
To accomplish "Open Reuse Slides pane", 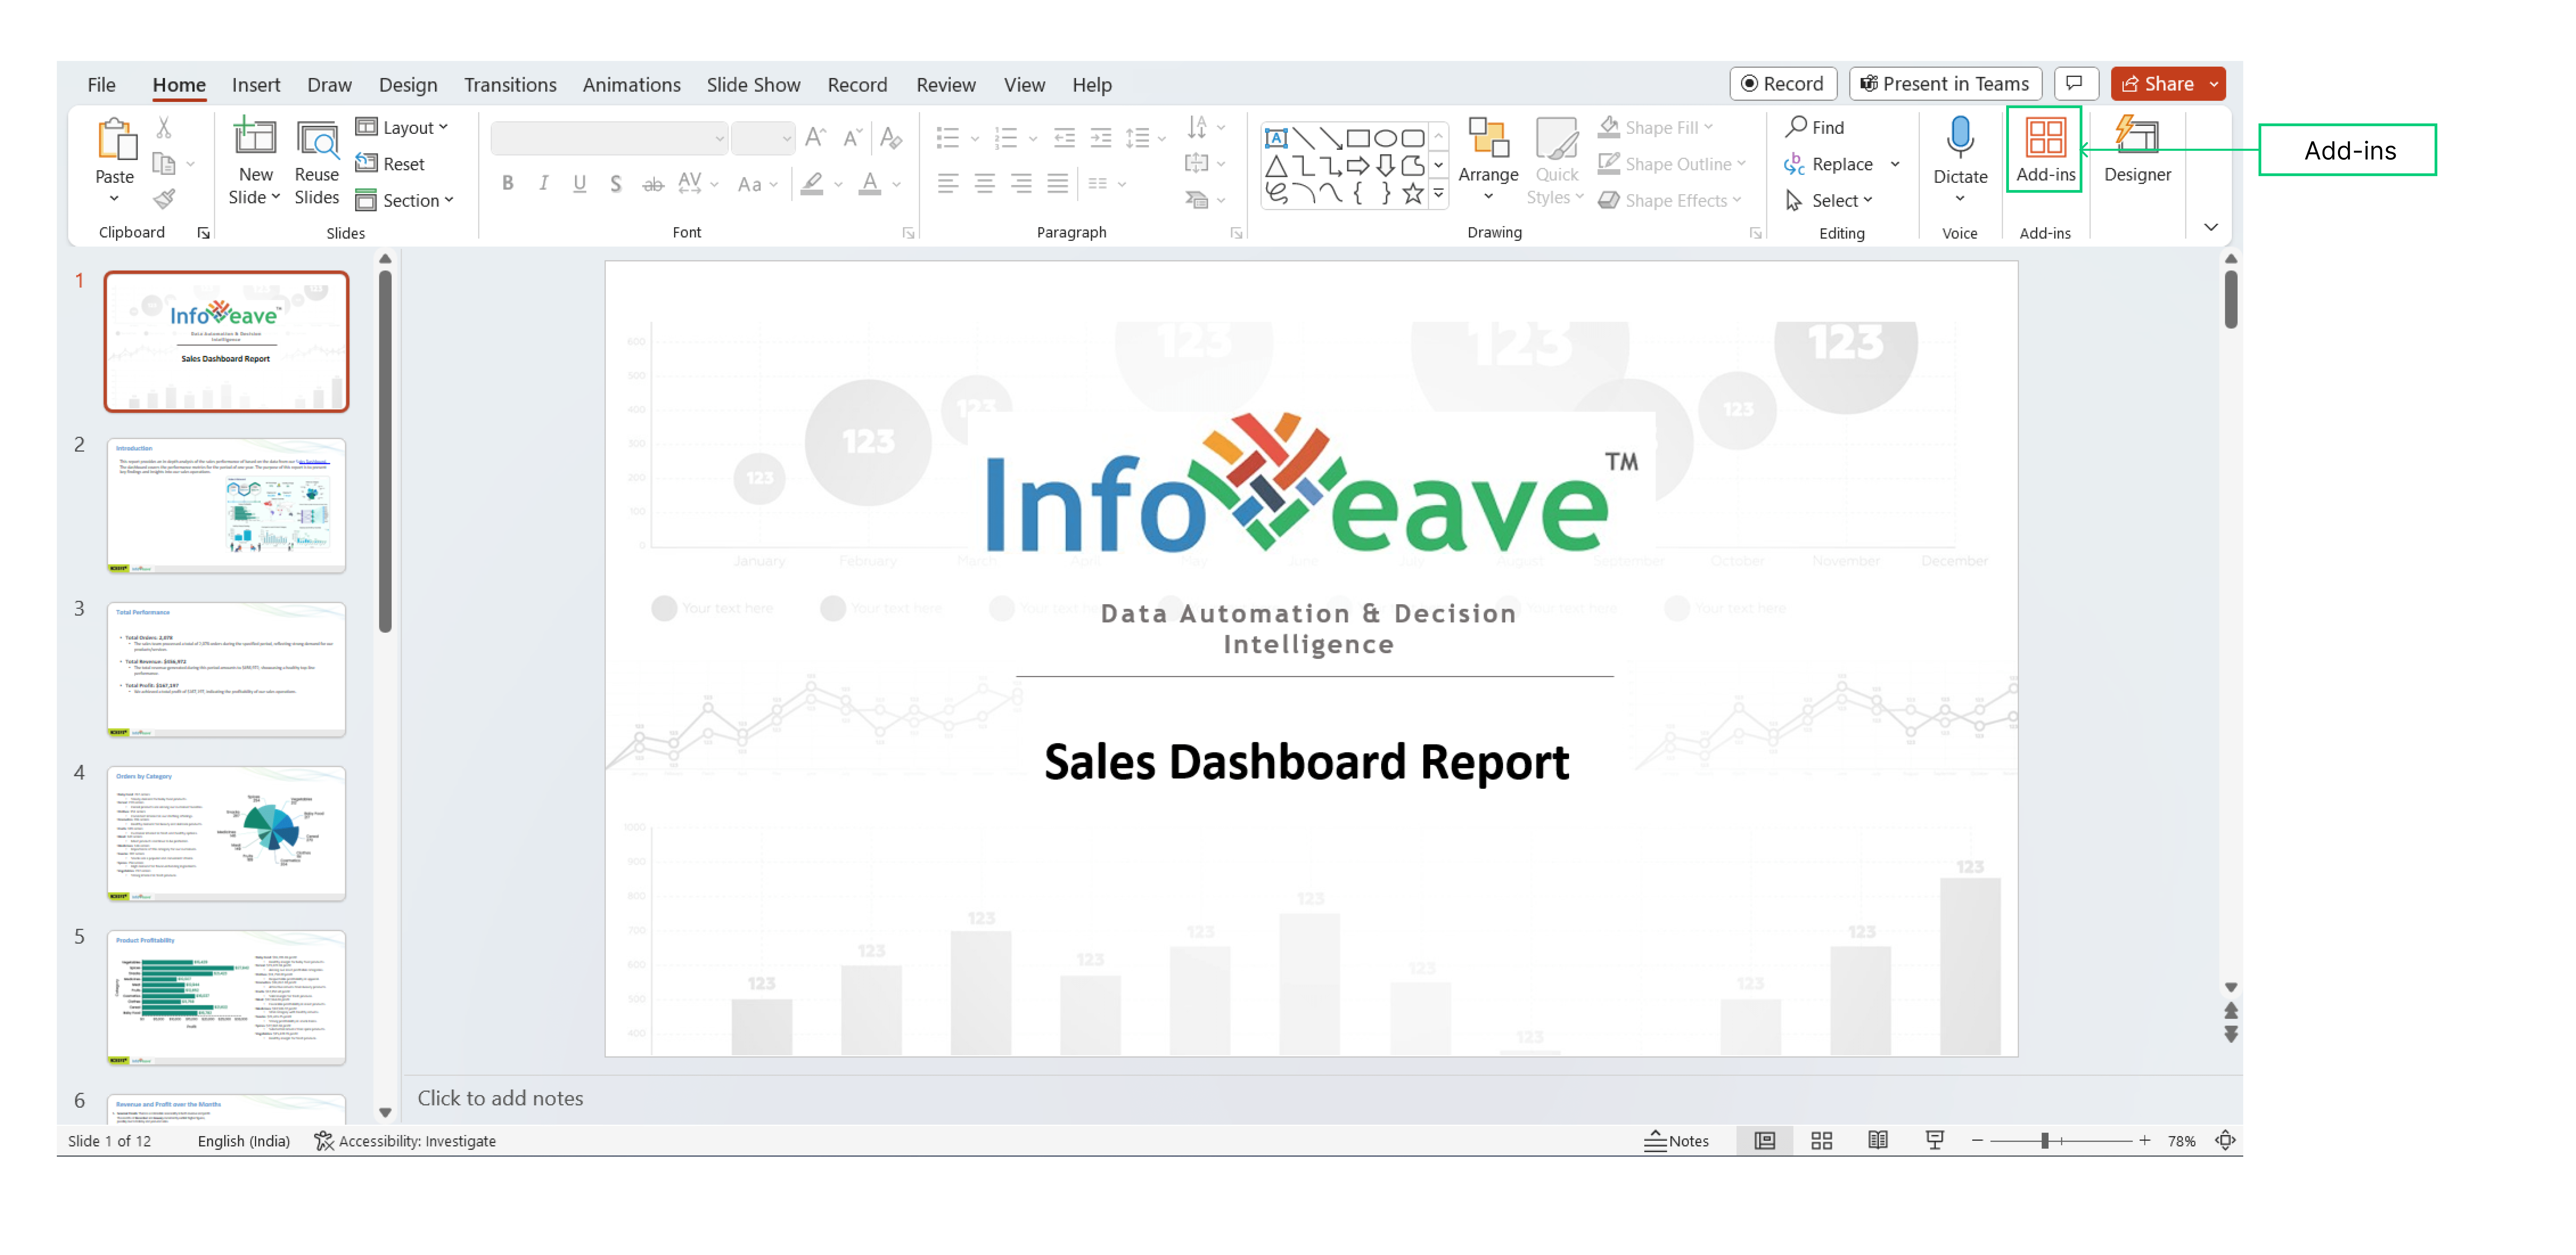I will tap(317, 162).
